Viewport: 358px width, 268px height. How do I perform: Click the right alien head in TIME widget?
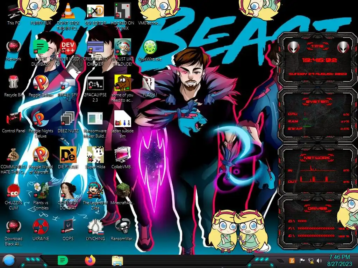343,47
